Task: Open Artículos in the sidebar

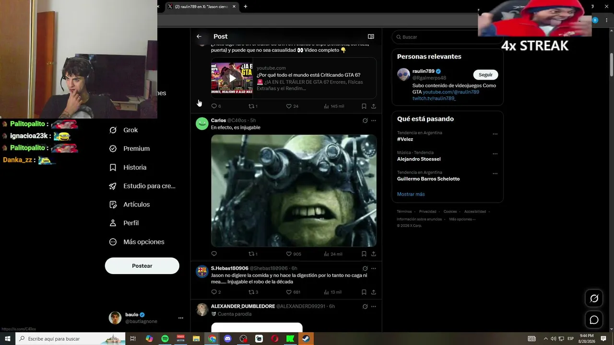Action: [130, 205]
